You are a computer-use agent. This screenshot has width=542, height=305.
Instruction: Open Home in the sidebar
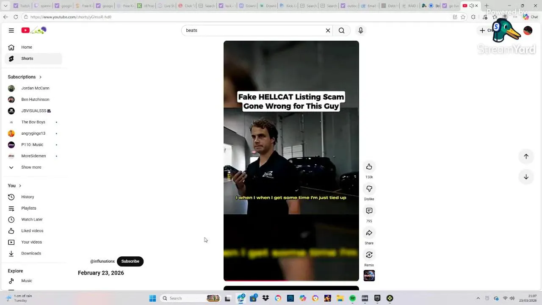pyautogui.click(x=33, y=47)
